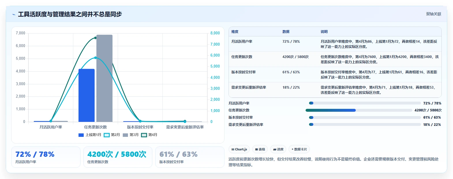Click the 进度 chip
Screen dimensions: 453x179
point(278,149)
